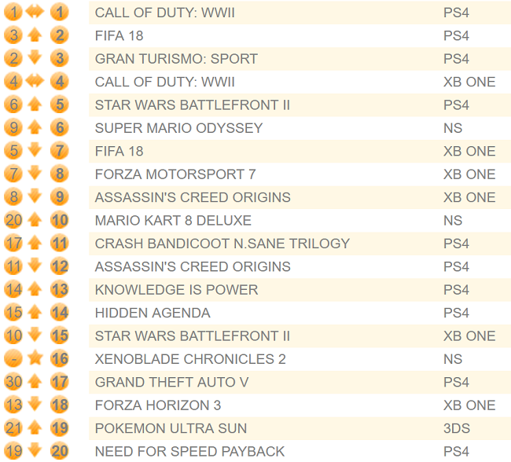
Task: Select the up arrow in the Hidden Agenda row
Action: click(35, 313)
